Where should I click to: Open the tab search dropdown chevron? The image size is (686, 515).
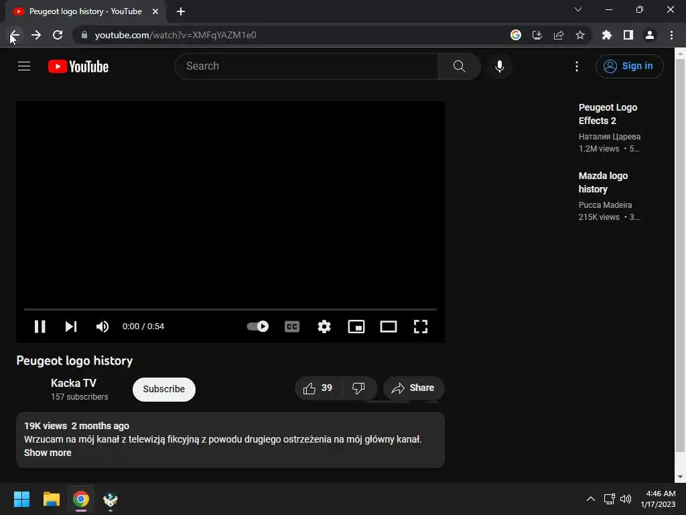(578, 9)
